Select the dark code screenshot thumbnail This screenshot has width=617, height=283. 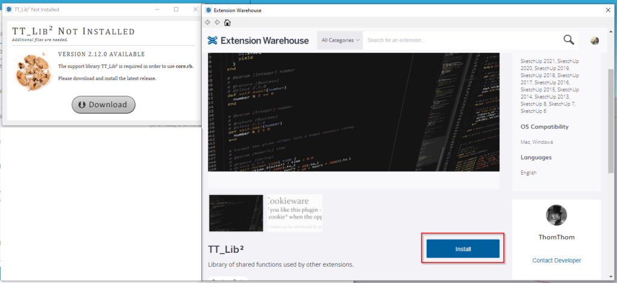[236, 213]
